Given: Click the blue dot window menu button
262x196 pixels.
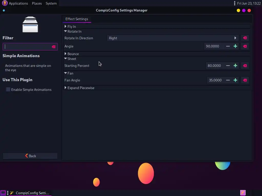Looking at the screenshot, I should (x=4, y=10).
